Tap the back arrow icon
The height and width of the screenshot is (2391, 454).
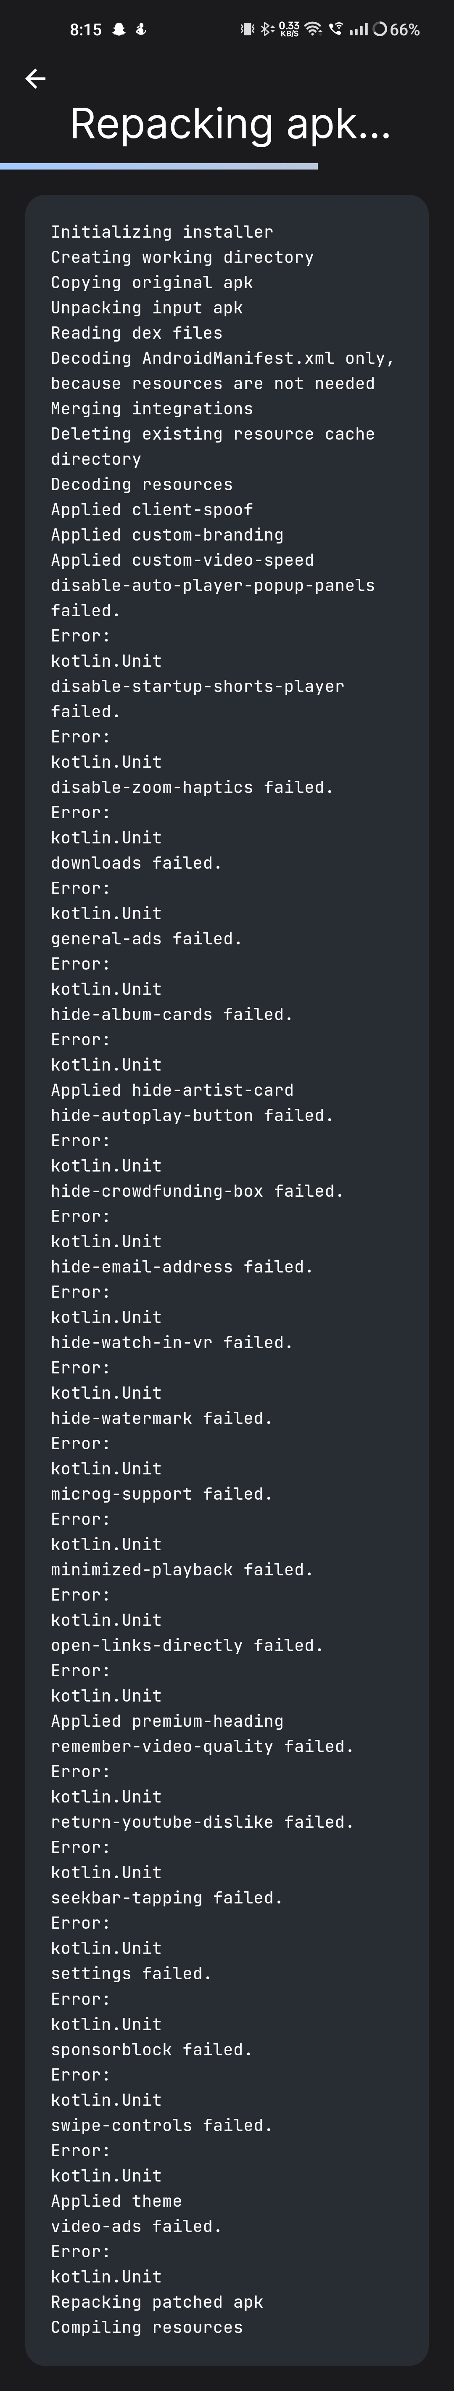pyautogui.click(x=34, y=79)
